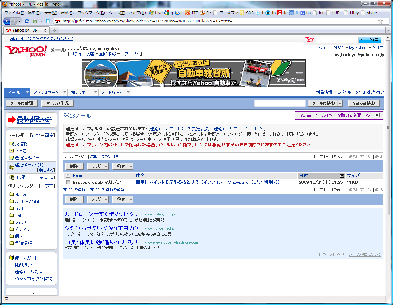The width and height of the screenshot is (393, 305).
Task: Open the hb bookmark
Action: click(x=306, y=13)
